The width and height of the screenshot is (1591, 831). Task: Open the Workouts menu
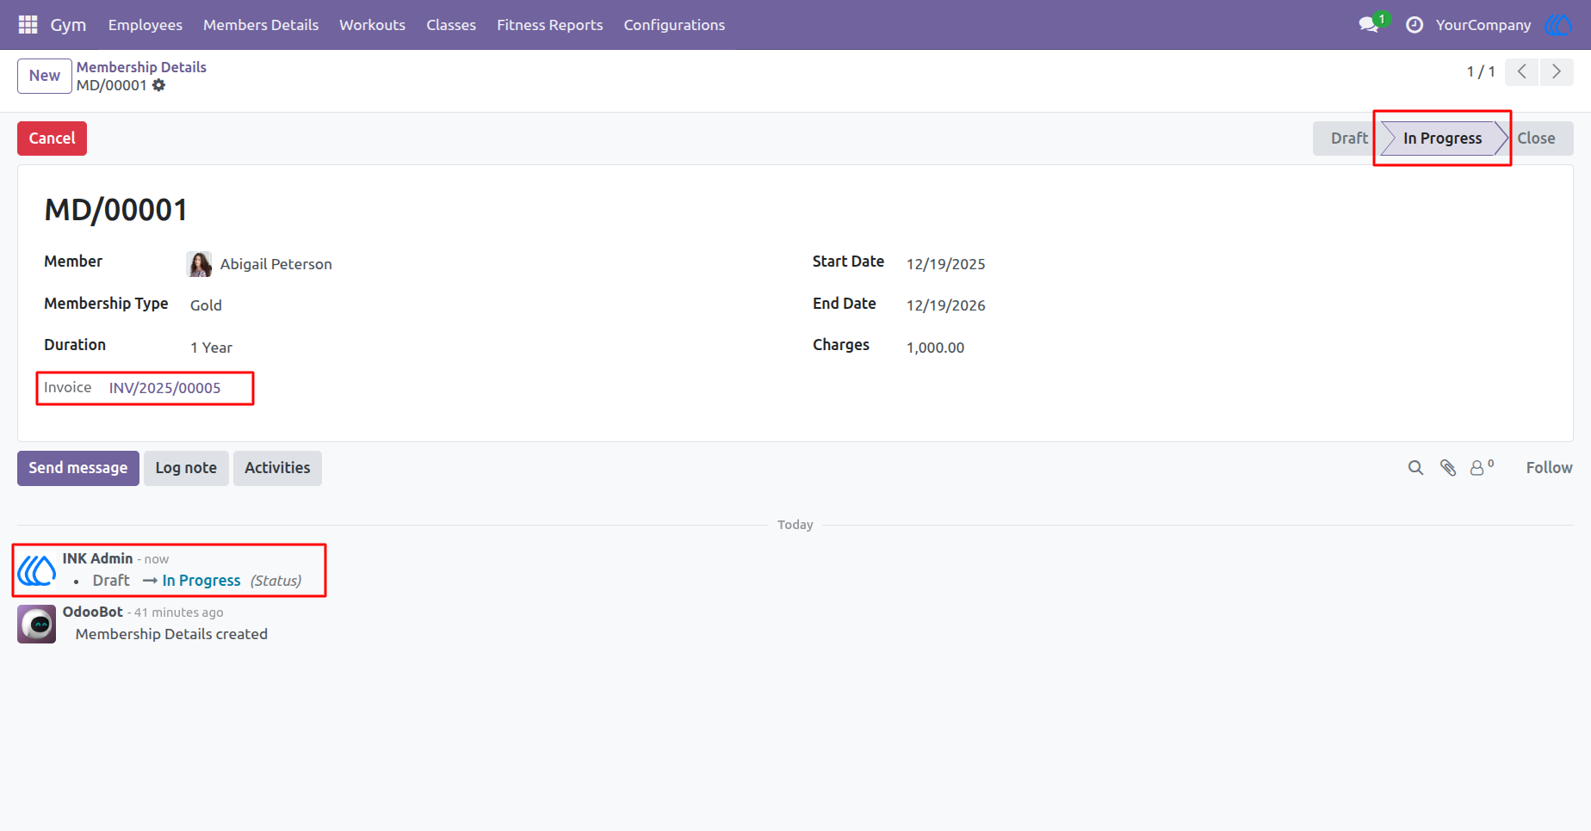372,25
